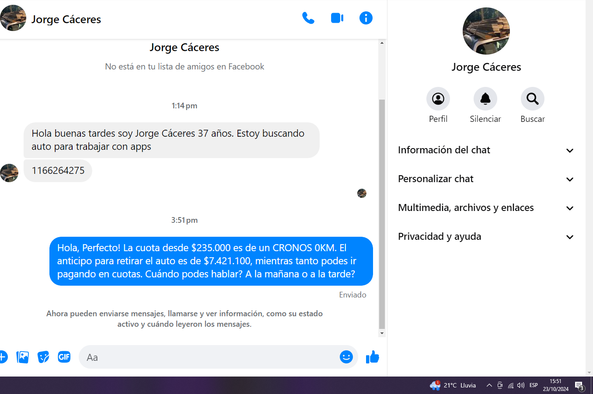
Task: Attach a photo with the image icon
Action: (23, 357)
